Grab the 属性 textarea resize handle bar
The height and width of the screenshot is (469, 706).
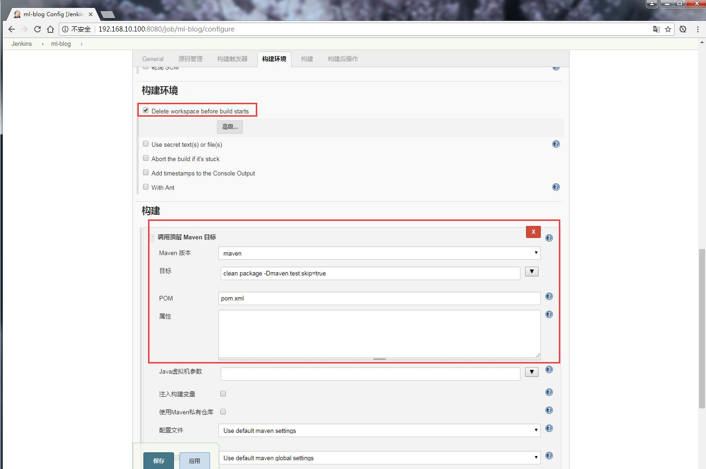pyautogui.click(x=379, y=359)
